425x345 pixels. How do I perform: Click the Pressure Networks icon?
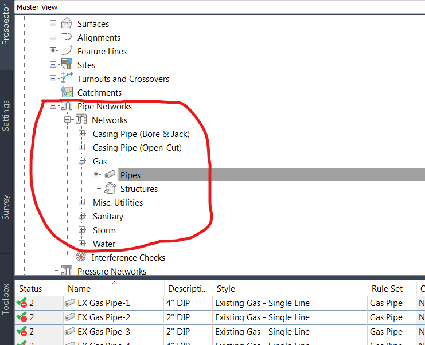pos(67,270)
